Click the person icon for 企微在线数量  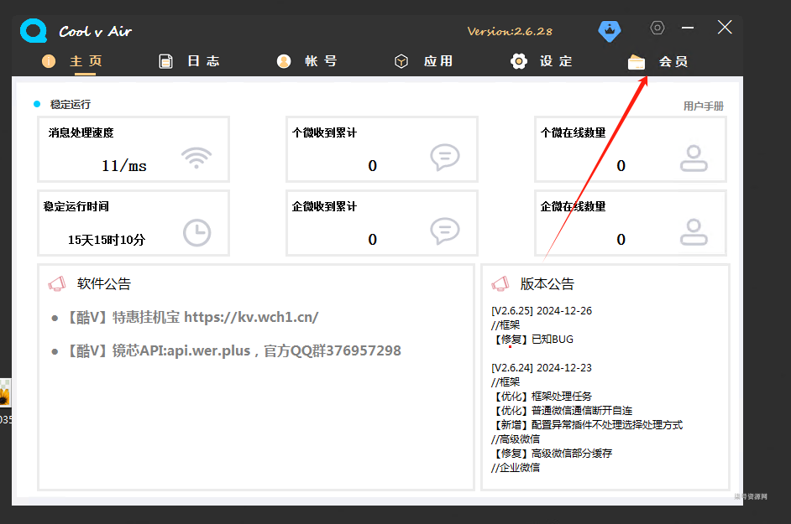[x=694, y=231]
